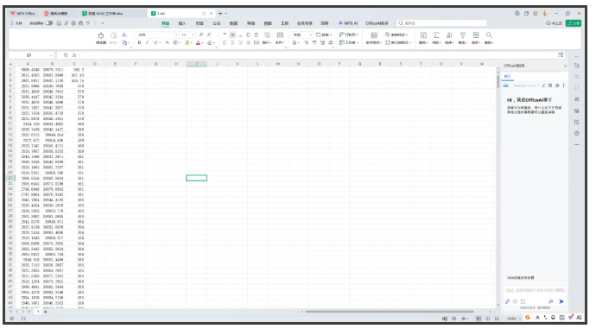The image size is (596, 335).
Task: Toggle the auto-save switch
Action: (x=49, y=23)
